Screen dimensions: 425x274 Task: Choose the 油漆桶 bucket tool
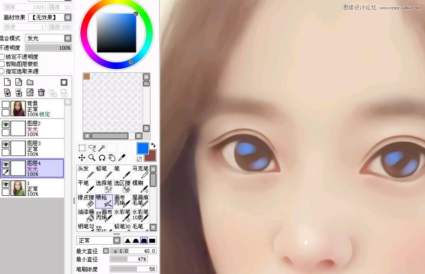click(85, 215)
